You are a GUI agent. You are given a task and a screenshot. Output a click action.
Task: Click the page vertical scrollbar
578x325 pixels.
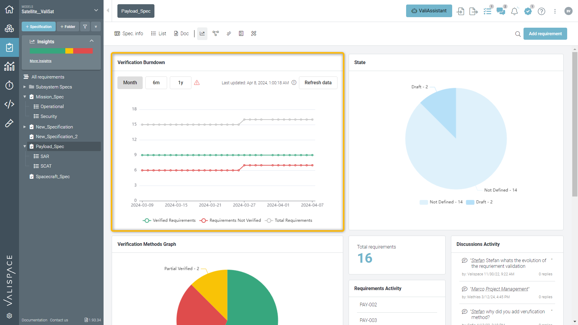pyautogui.click(x=575, y=125)
